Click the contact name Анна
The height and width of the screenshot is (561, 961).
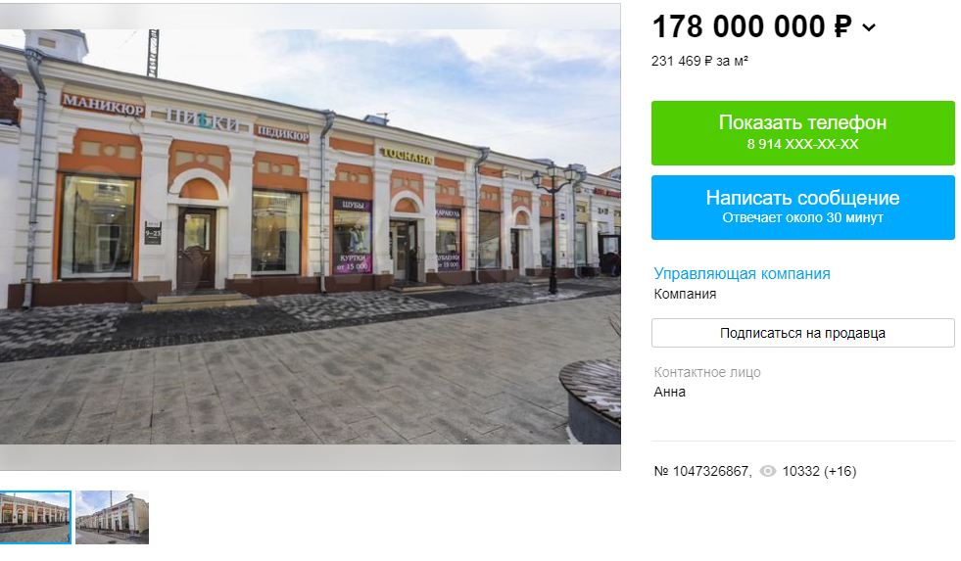tap(669, 392)
